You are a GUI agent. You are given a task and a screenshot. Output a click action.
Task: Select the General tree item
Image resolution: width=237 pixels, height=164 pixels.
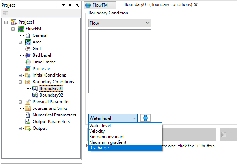click(40, 35)
